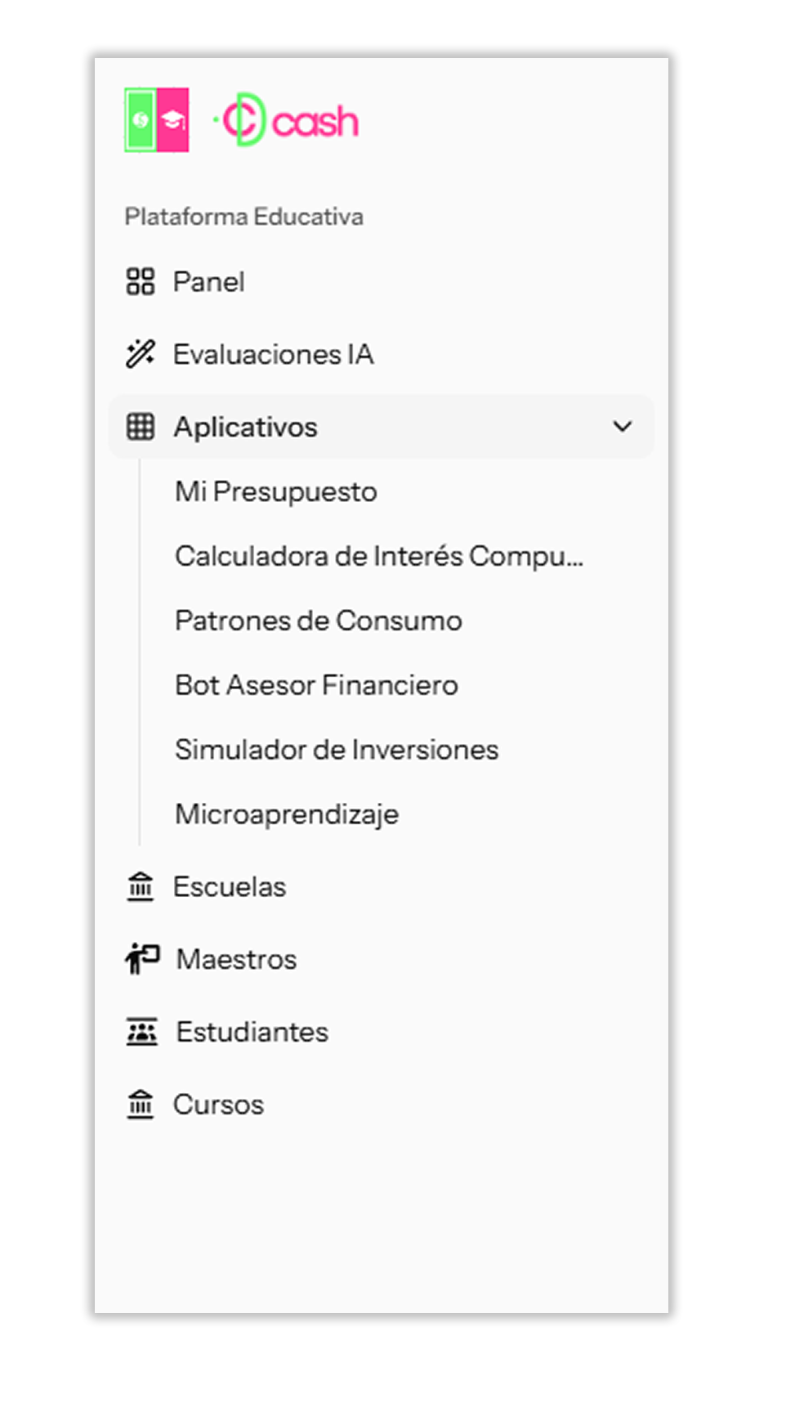
Task: Click the students group icon next to Estudiantes
Action: pos(141,1031)
